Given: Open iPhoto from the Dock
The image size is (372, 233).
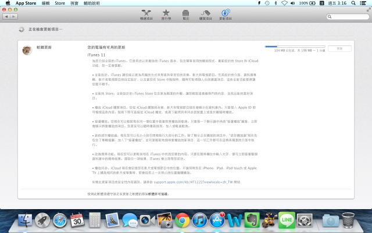Looking at the screenshot, I should (164, 220).
